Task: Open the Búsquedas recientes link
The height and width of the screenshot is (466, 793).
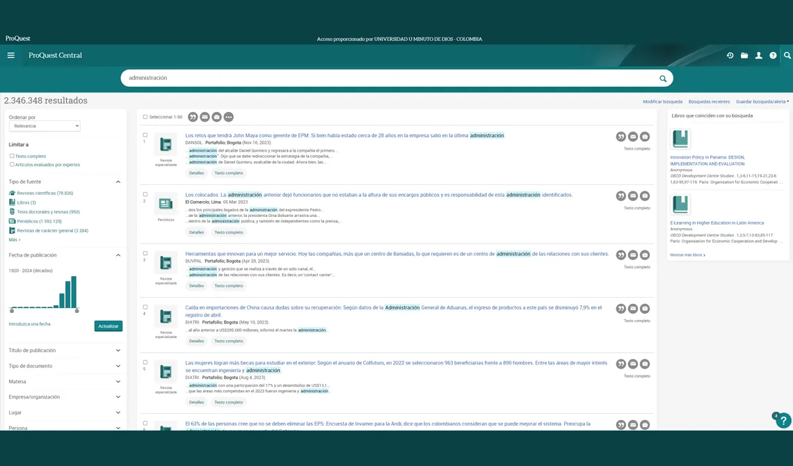Action: pos(709,102)
